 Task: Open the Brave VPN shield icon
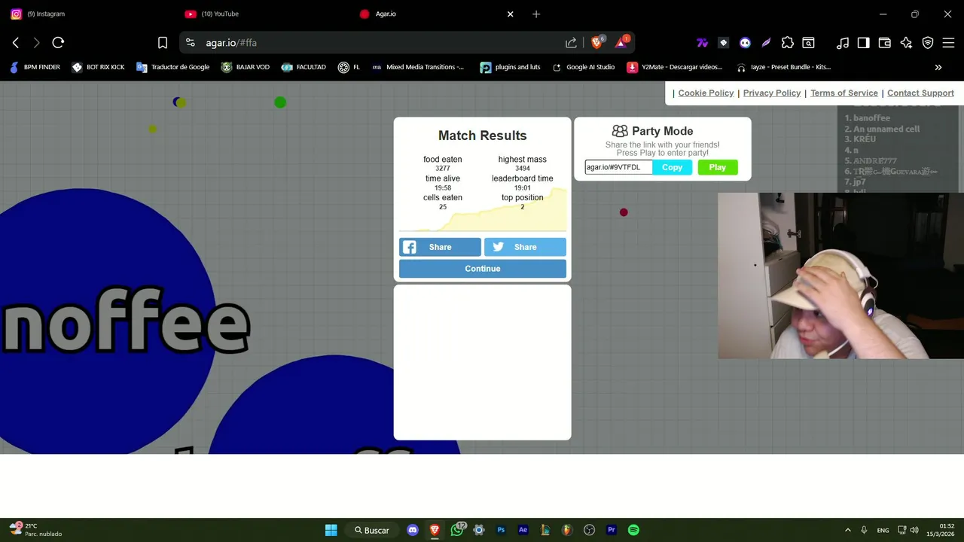(928, 43)
